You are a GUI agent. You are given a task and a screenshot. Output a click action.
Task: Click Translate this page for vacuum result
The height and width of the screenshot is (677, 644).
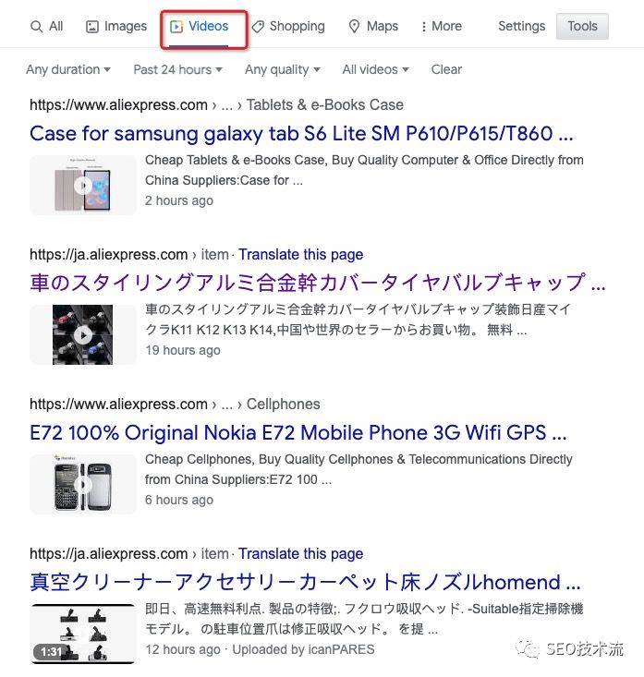300,553
